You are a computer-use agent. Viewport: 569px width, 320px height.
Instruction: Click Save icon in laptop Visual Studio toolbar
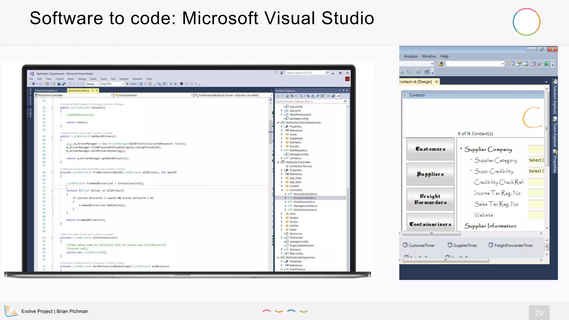point(59,84)
